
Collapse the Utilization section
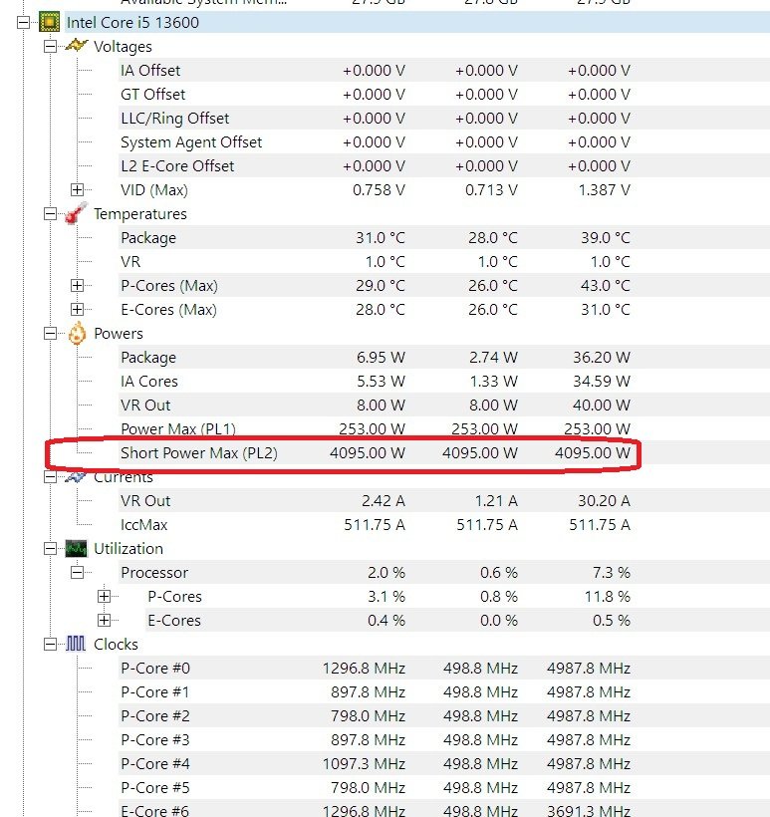pos(50,549)
